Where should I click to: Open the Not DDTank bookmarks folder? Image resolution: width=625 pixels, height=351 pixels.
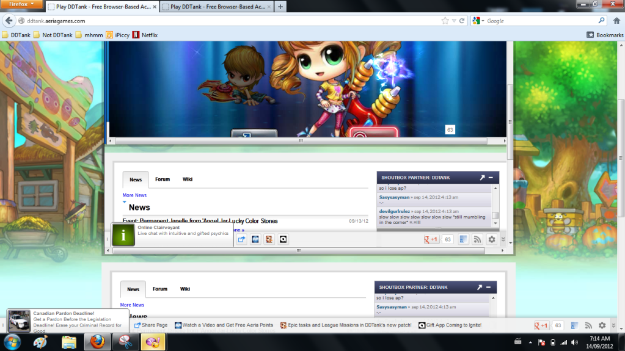53,35
